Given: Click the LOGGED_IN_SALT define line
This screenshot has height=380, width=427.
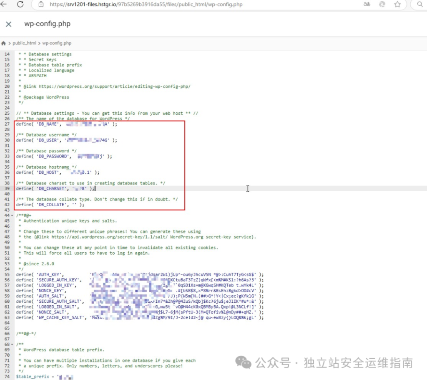Looking at the screenshot, I should tap(140, 307).
